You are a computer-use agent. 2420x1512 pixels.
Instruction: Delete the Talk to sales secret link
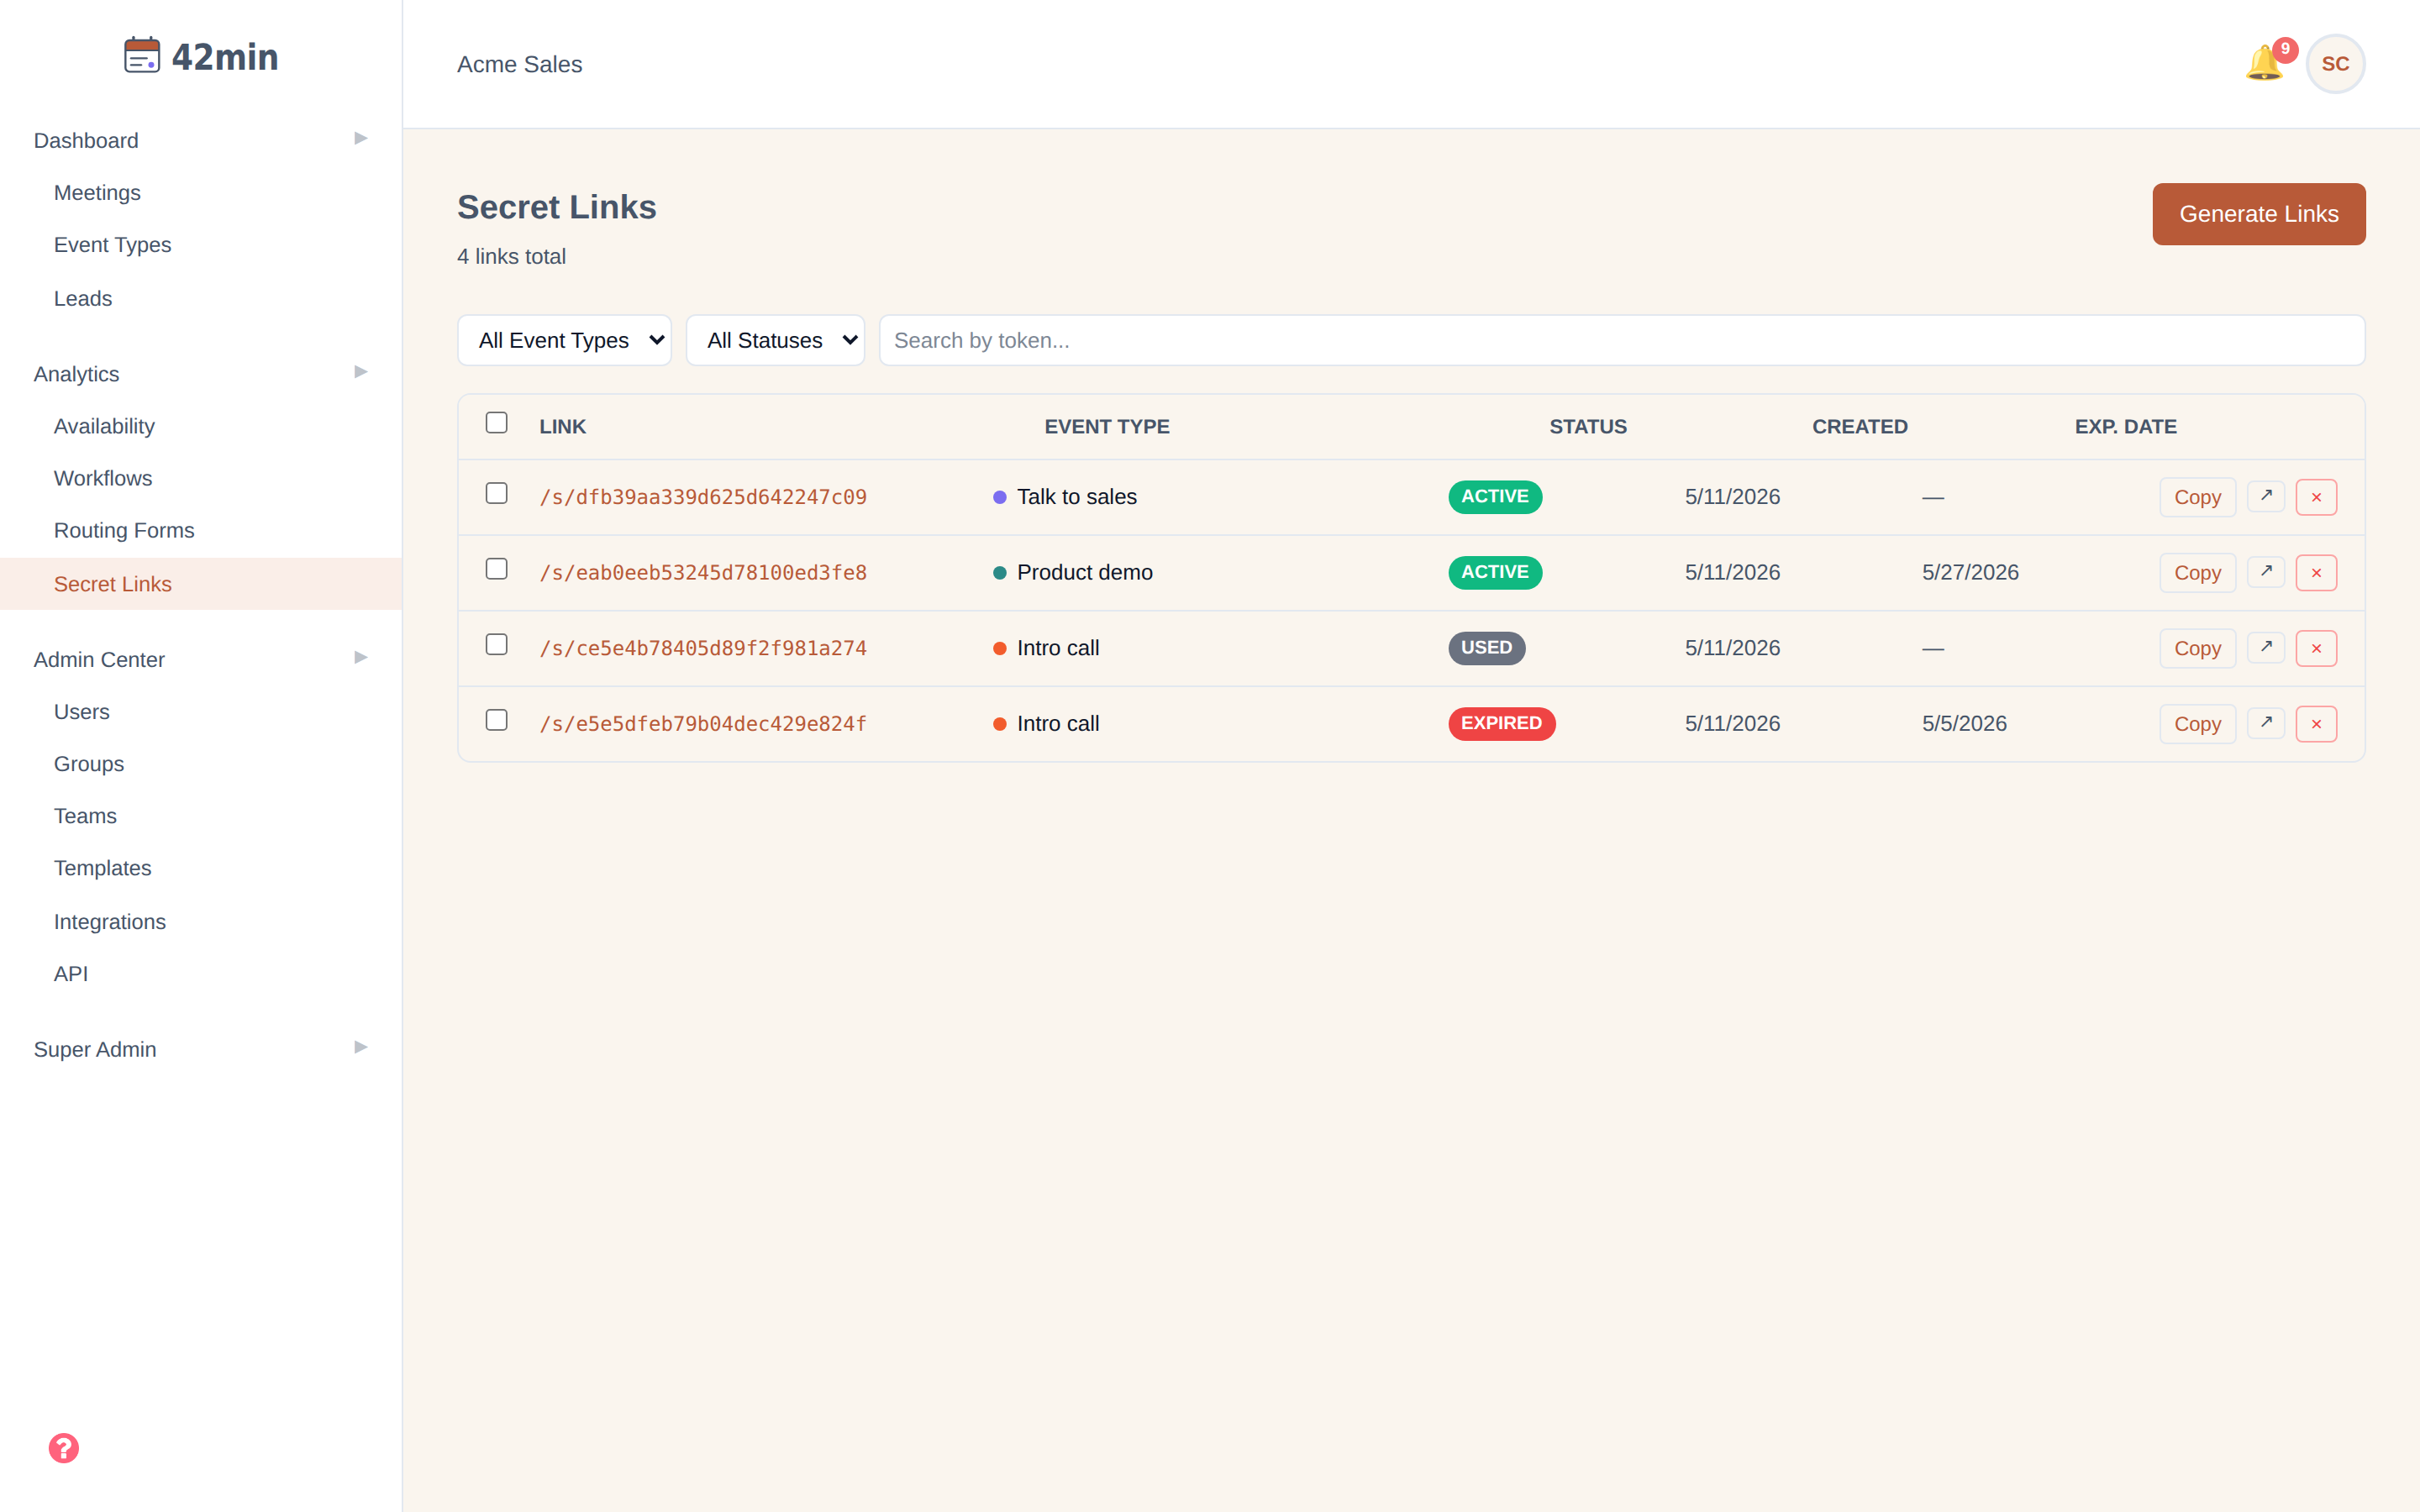click(2316, 497)
